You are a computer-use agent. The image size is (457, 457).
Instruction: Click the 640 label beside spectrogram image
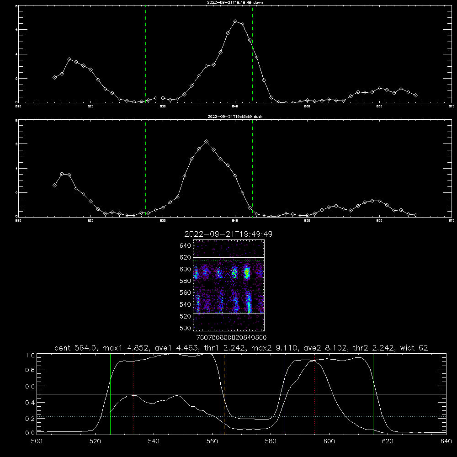186,246
